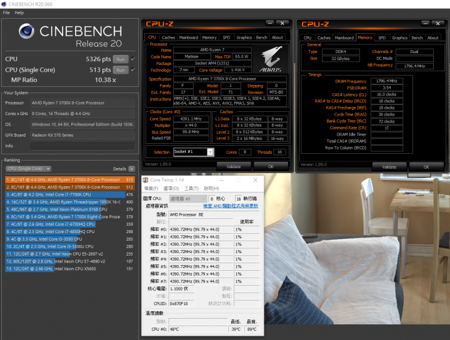Switch to Caches tab in right CPU-Z

coord(324,37)
